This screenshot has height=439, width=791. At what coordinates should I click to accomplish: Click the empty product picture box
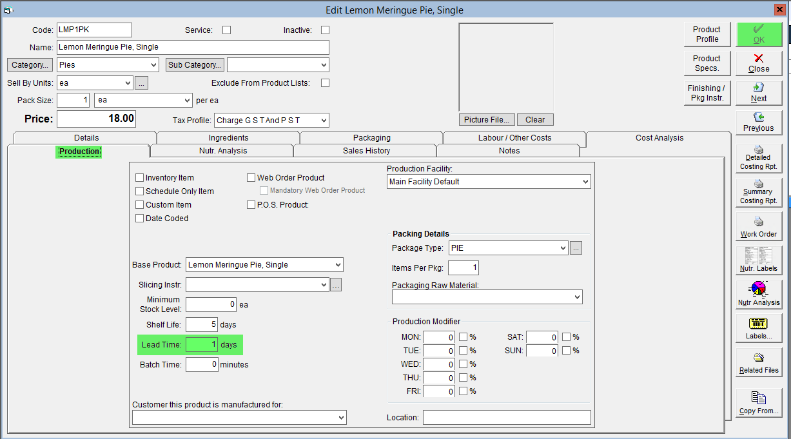coord(506,67)
